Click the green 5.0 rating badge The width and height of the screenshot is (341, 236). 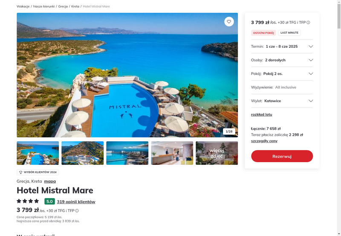click(x=49, y=201)
